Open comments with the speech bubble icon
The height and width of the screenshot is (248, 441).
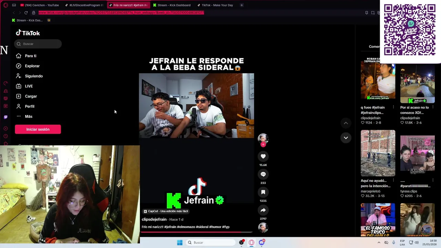pyautogui.click(x=263, y=174)
